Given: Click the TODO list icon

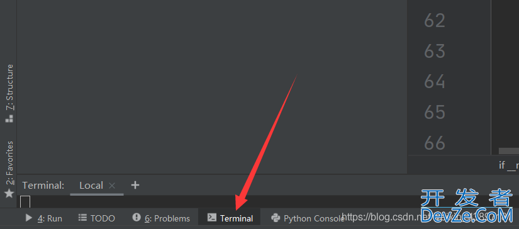Looking at the screenshot, I should [82, 218].
